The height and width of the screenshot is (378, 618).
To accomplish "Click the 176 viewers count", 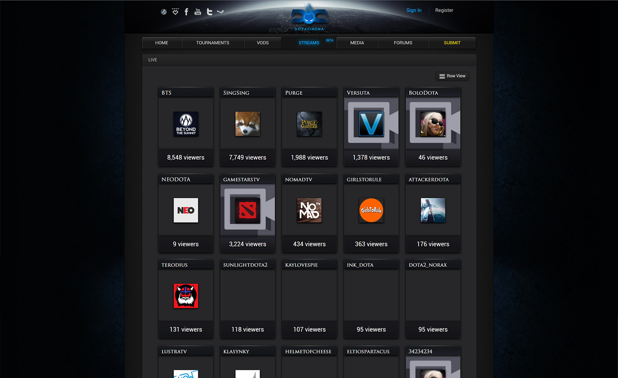I will [433, 244].
